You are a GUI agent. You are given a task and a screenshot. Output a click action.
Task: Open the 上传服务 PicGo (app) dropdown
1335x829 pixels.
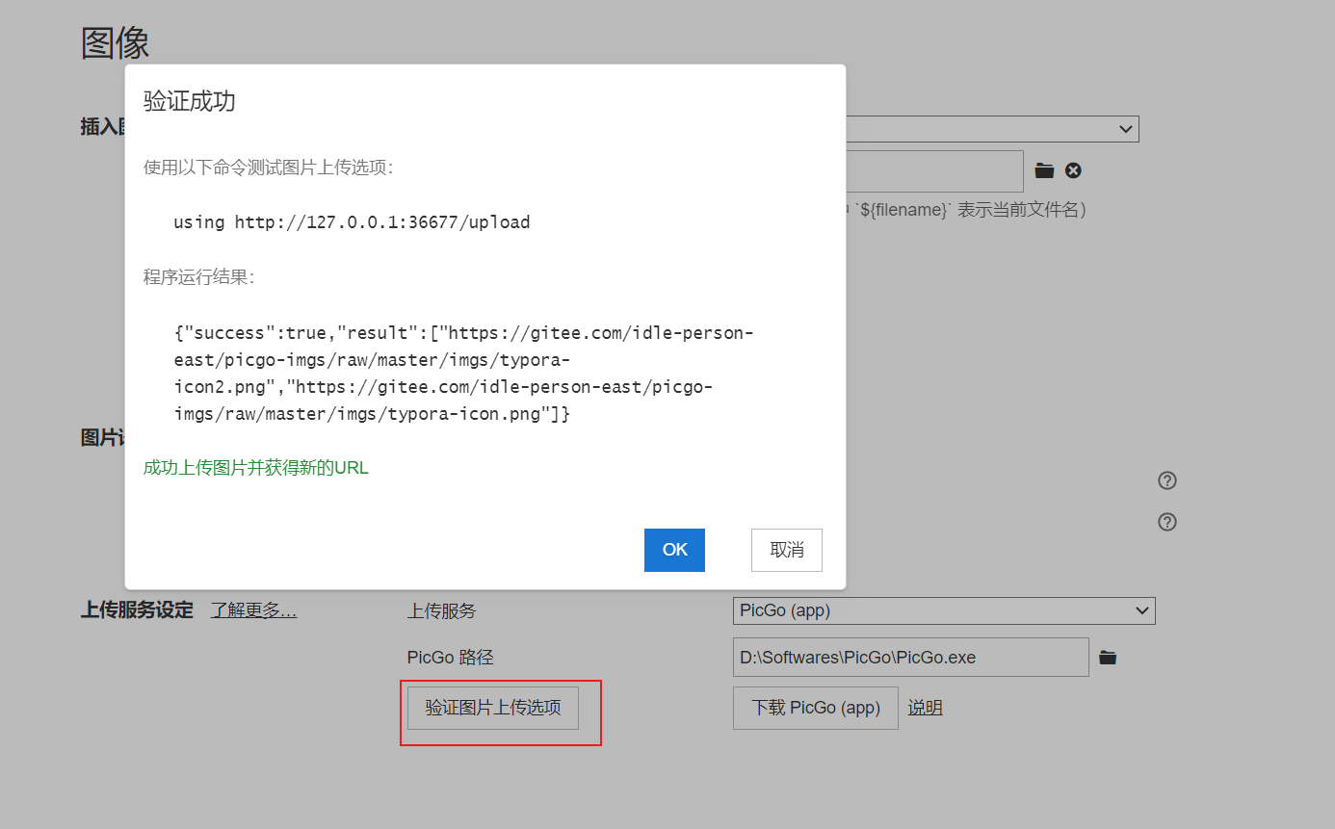point(944,610)
